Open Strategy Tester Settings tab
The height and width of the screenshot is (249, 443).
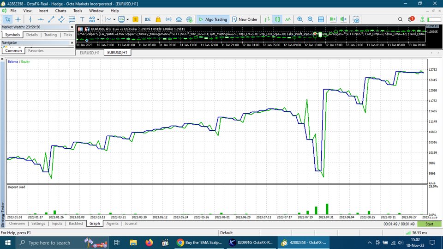click(x=38, y=224)
